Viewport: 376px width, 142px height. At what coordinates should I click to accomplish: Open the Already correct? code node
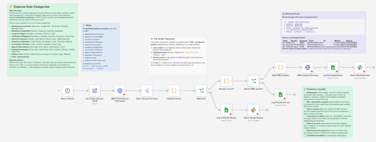click(226, 81)
